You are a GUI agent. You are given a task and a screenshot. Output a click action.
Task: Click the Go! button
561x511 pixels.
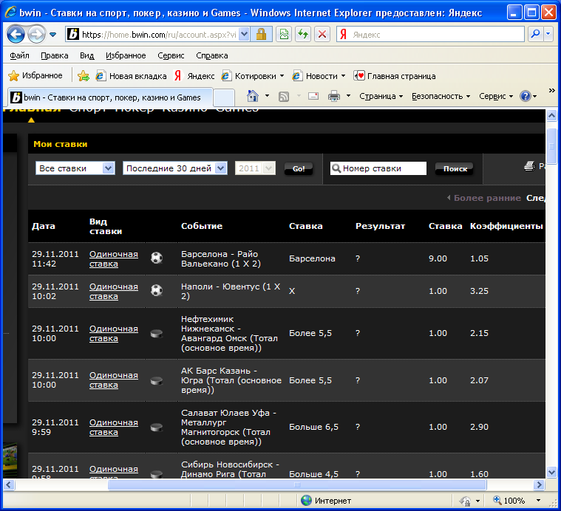pyautogui.click(x=299, y=168)
